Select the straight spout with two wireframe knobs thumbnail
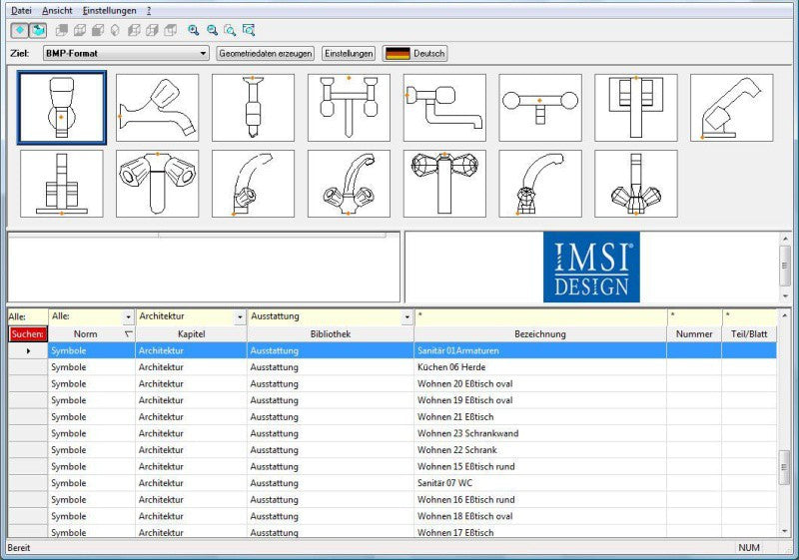The width and height of the screenshot is (799, 560). click(x=636, y=184)
